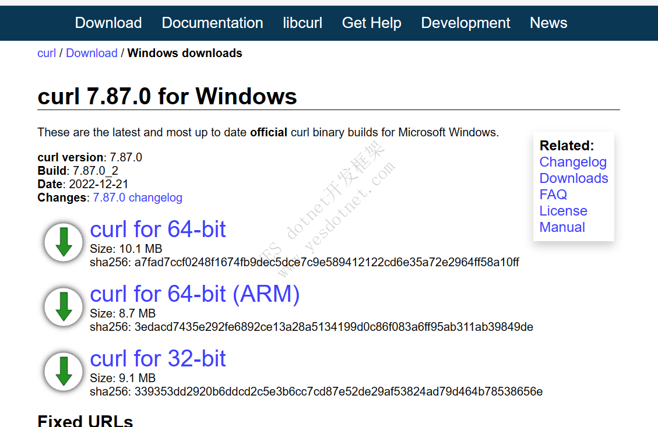Viewport: 658px width, 427px height.
Task: Click the 32-bit sha256 hash starting 339353
Action: point(338,392)
